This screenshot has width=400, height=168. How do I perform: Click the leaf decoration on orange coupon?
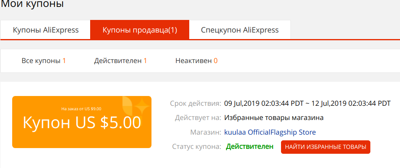127,105
